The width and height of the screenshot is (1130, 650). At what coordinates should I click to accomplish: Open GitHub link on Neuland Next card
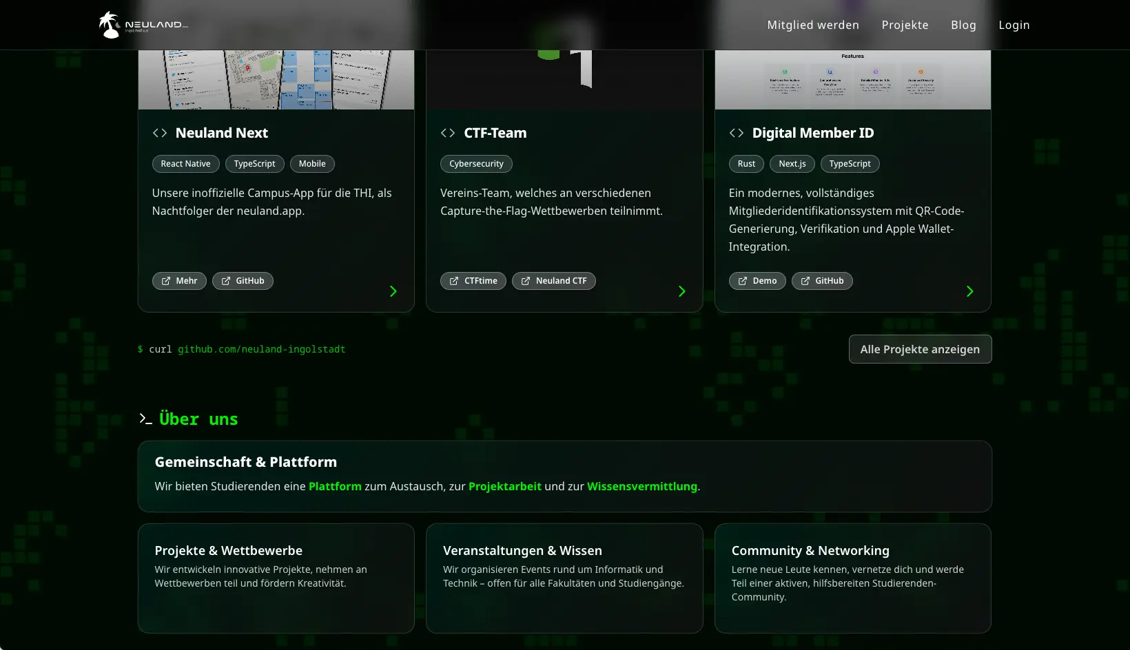tap(243, 281)
